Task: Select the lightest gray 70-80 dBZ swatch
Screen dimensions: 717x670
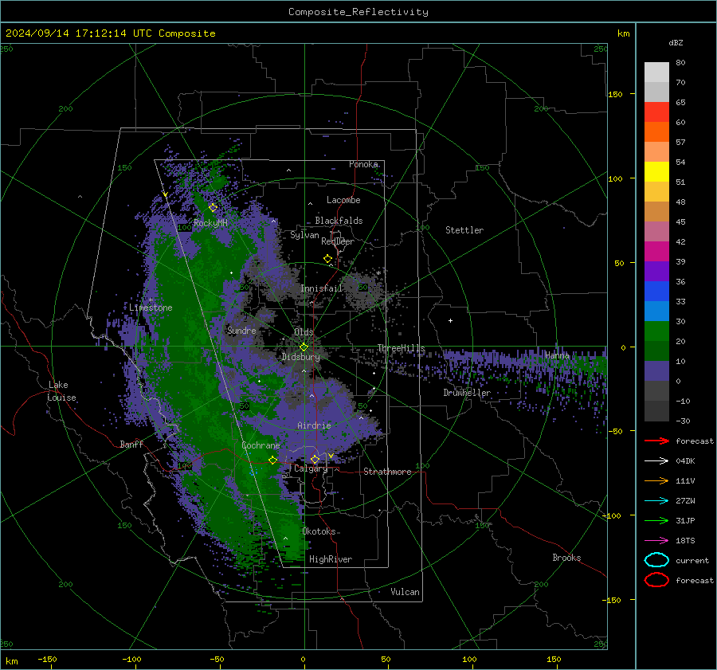Action: [x=656, y=72]
